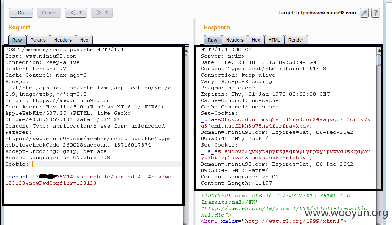Viewport: 392px width, 225px height.
Task: Switch to the Request Headers tab
Action: (63, 40)
